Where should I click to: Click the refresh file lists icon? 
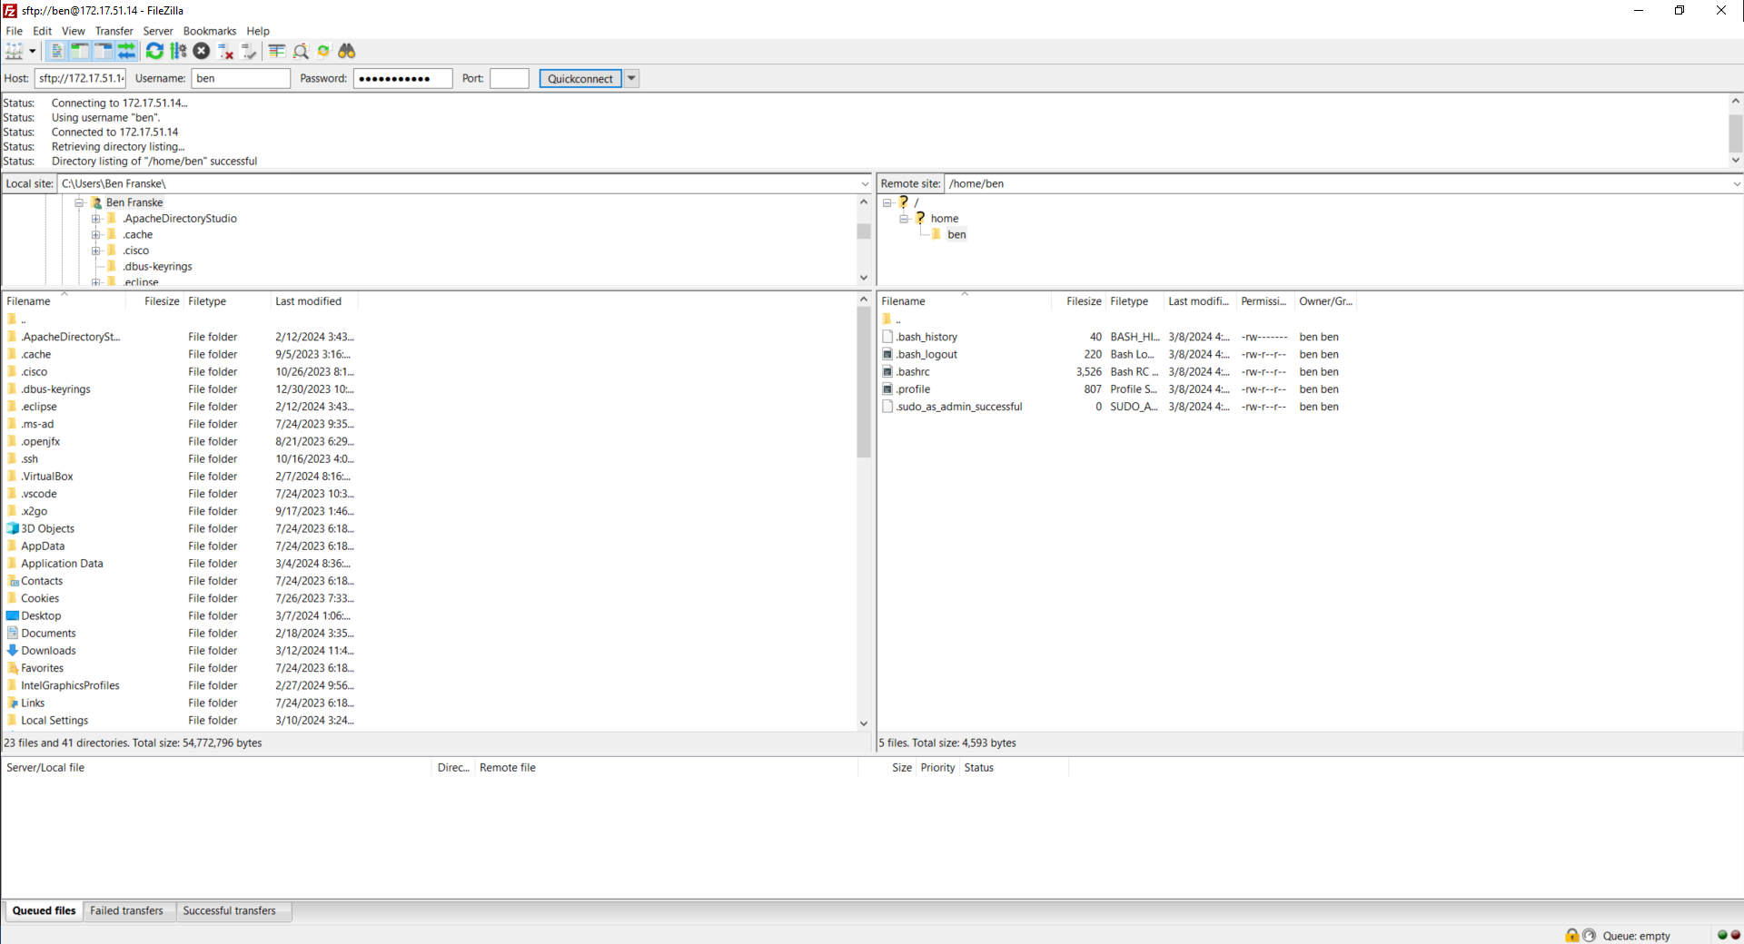154,52
